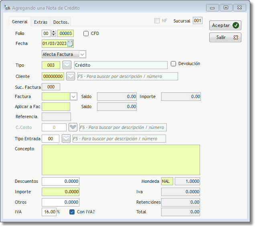The width and height of the screenshot is (255, 227).
Task: Click the Otros amount field
Action: pyautogui.click(x=61, y=202)
